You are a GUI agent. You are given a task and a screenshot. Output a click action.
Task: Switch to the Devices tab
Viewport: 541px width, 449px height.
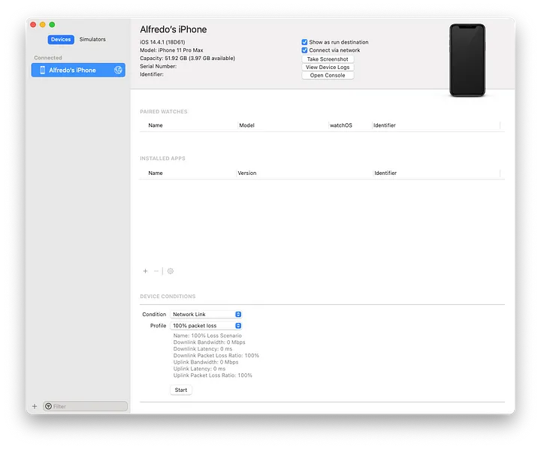click(x=61, y=39)
